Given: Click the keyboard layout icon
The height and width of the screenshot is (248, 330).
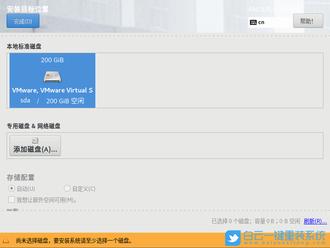Looking at the screenshot, I should pyautogui.click(x=253, y=22).
